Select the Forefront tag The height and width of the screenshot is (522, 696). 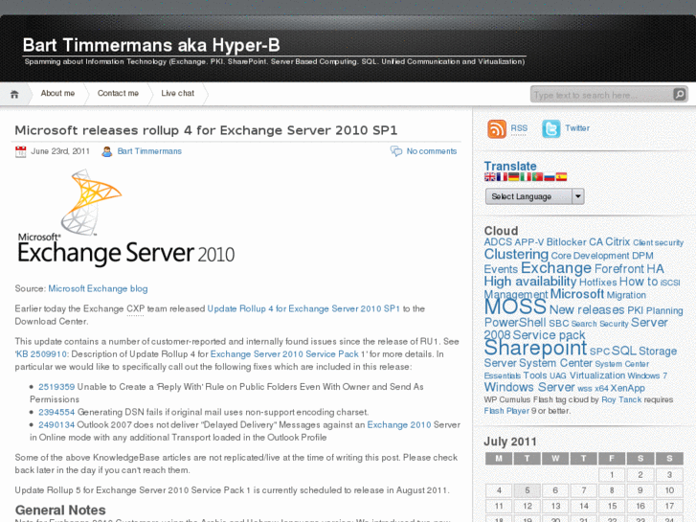point(619,269)
